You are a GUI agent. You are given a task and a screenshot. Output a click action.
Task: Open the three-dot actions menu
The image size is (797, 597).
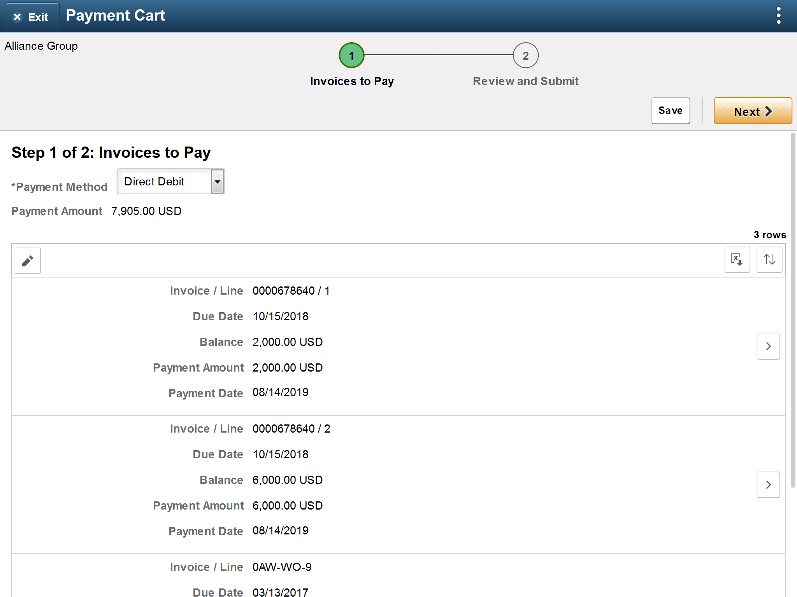778,15
